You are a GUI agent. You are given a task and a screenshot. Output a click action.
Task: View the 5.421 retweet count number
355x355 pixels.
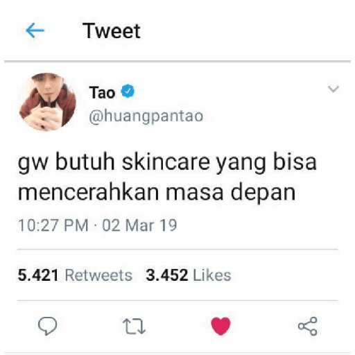click(38, 275)
